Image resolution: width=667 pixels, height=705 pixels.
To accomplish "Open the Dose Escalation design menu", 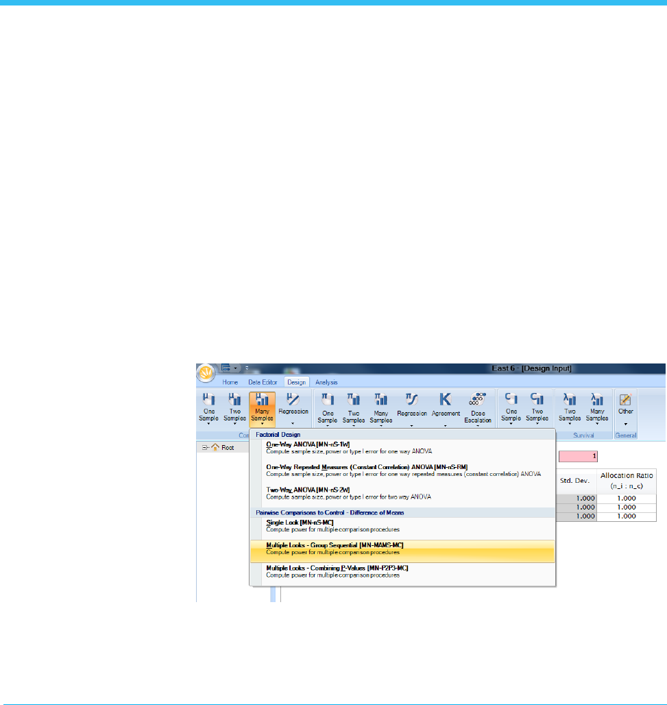I will coord(478,409).
